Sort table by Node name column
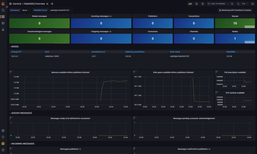The height and width of the screenshot is (154, 257). click(x=175, y=52)
